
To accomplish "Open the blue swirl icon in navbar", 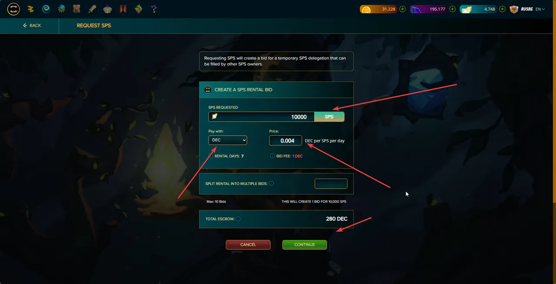I will click(x=46, y=9).
